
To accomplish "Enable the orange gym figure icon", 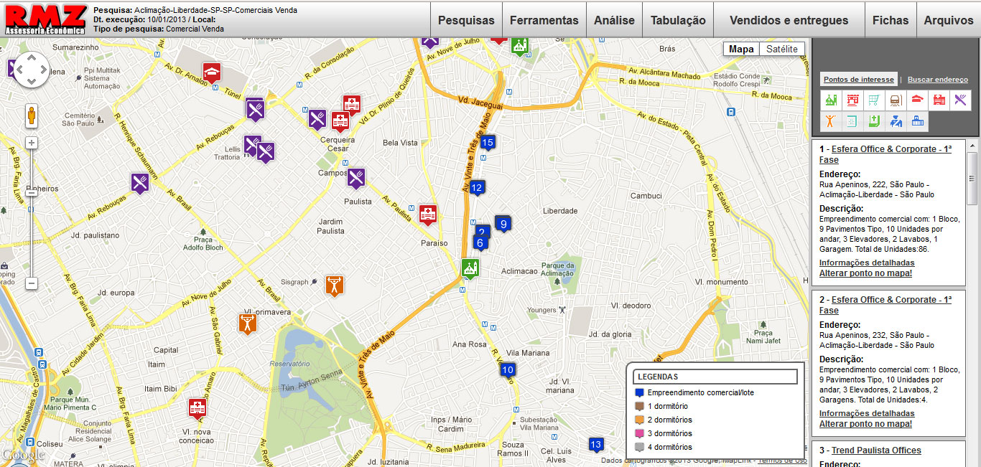I will [831, 121].
